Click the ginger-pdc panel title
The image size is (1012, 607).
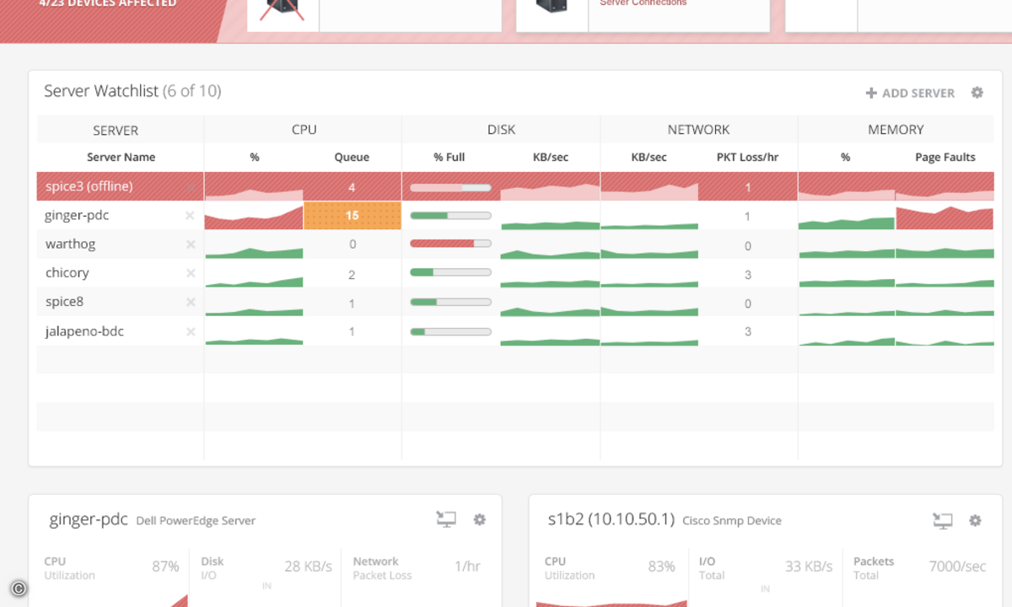[x=89, y=519]
